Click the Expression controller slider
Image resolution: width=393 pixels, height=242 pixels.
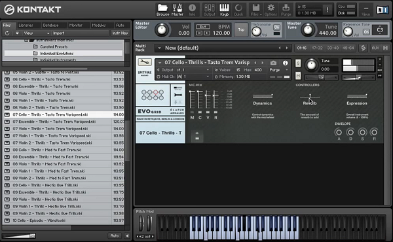coord(357,96)
